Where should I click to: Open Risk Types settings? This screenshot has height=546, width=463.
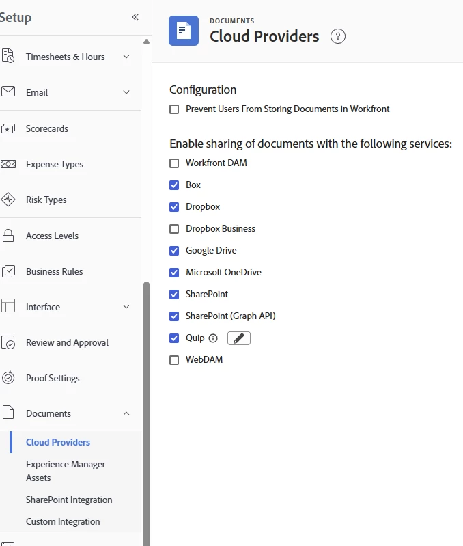(x=46, y=200)
